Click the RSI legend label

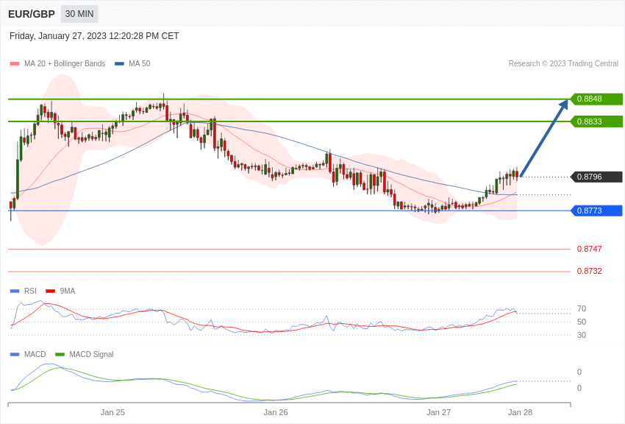coord(30,291)
